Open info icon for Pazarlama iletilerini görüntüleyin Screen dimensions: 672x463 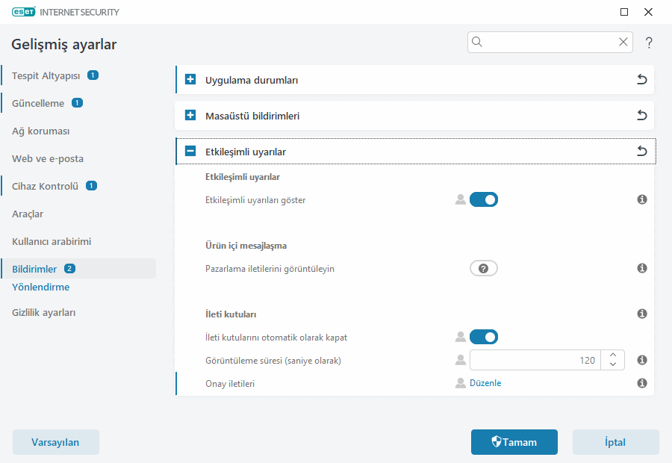(641, 269)
